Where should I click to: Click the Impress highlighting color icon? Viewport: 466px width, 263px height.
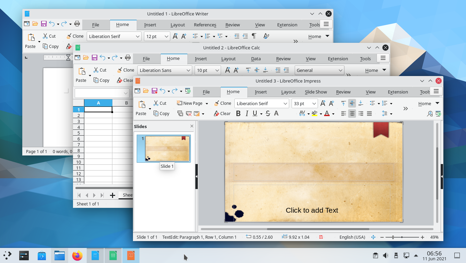315,113
